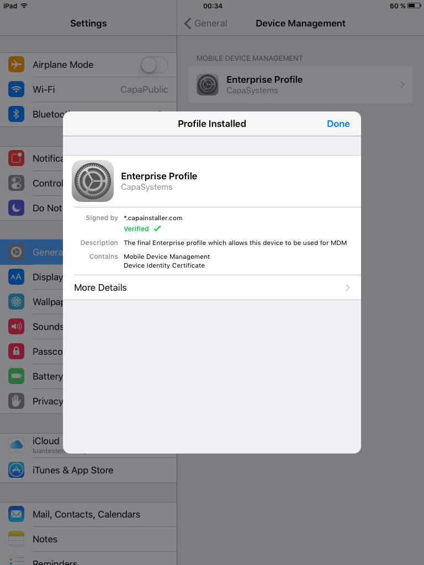
Task: Click the MOBILE DEVICE MANAGEMENT section header
Action: click(250, 58)
